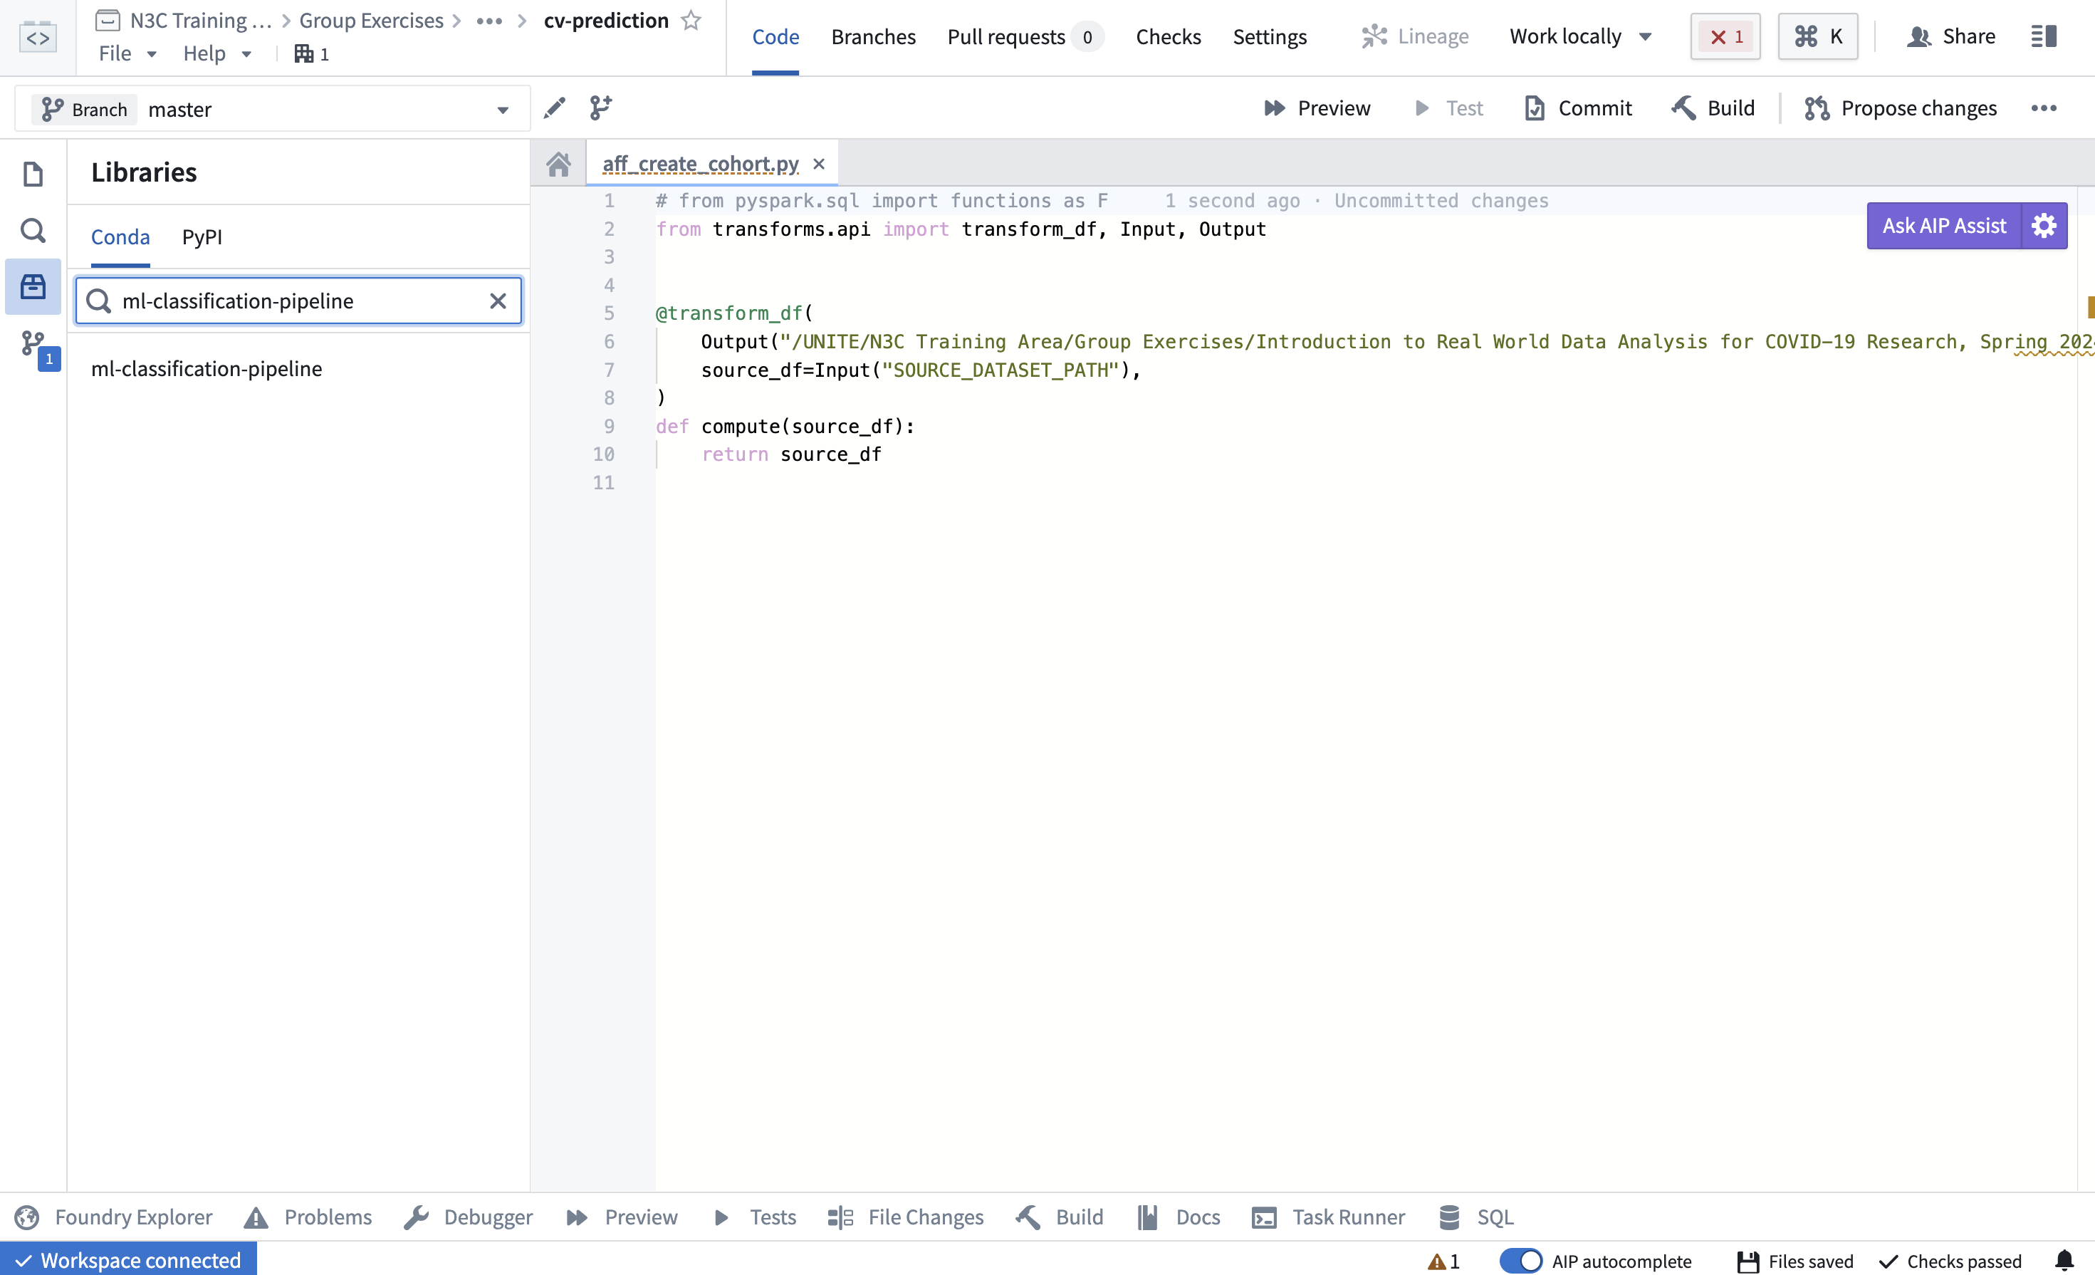Open the SQL panel in bottom bar
This screenshot has height=1275, width=2095.
tap(1476, 1217)
